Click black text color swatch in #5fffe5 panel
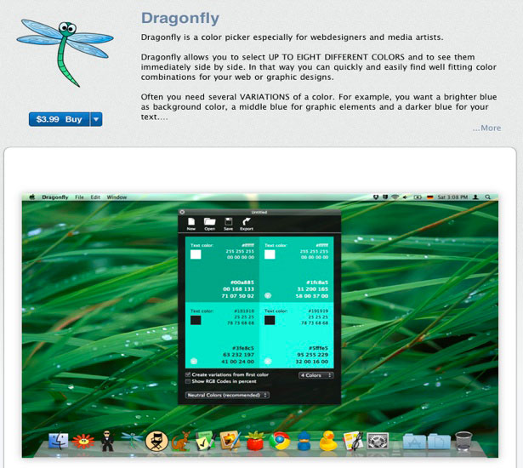Image resolution: width=523 pixels, height=468 pixels. 270,320
